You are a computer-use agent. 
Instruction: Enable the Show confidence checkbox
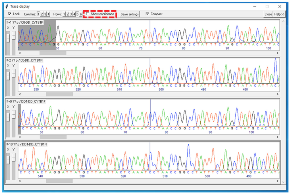coord(88,14)
